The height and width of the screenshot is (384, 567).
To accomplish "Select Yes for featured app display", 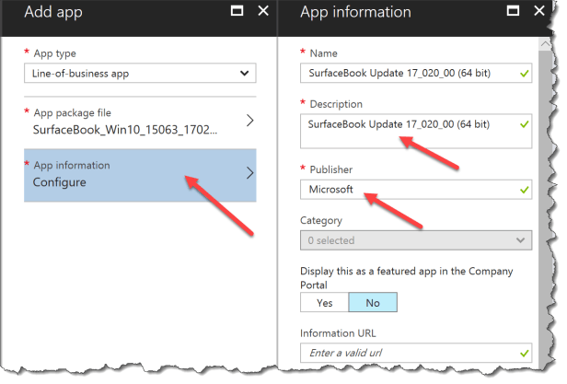I will (x=324, y=301).
